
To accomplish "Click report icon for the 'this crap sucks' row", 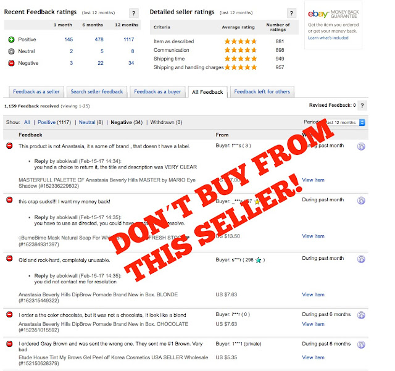I will 361,201.
